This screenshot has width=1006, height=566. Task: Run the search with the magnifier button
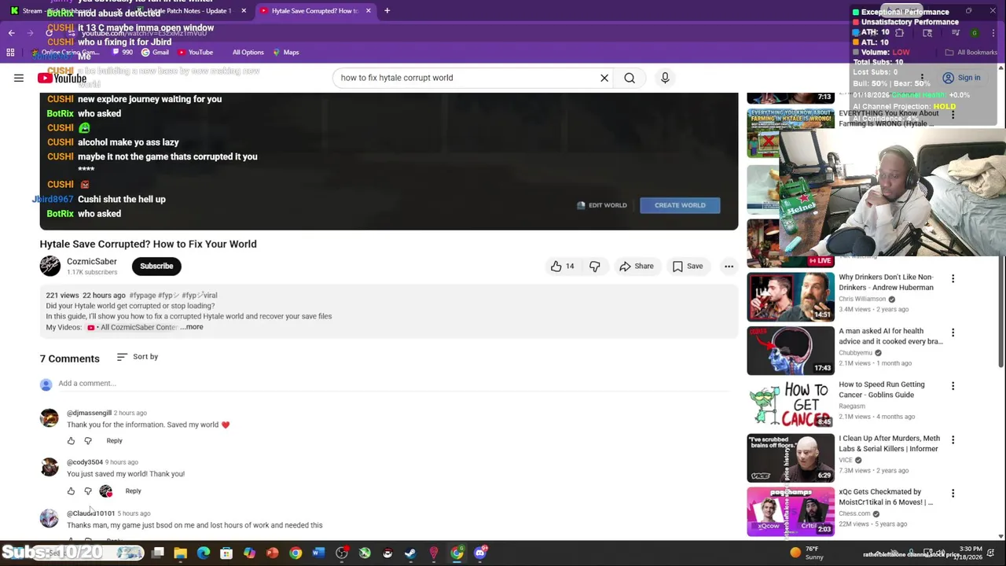tap(630, 78)
